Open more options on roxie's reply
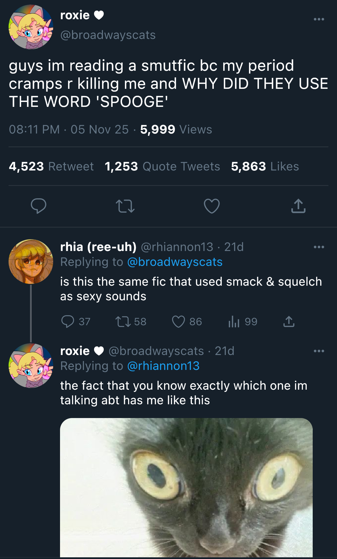The width and height of the screenshot is (337, 559). tap(319, 351)
